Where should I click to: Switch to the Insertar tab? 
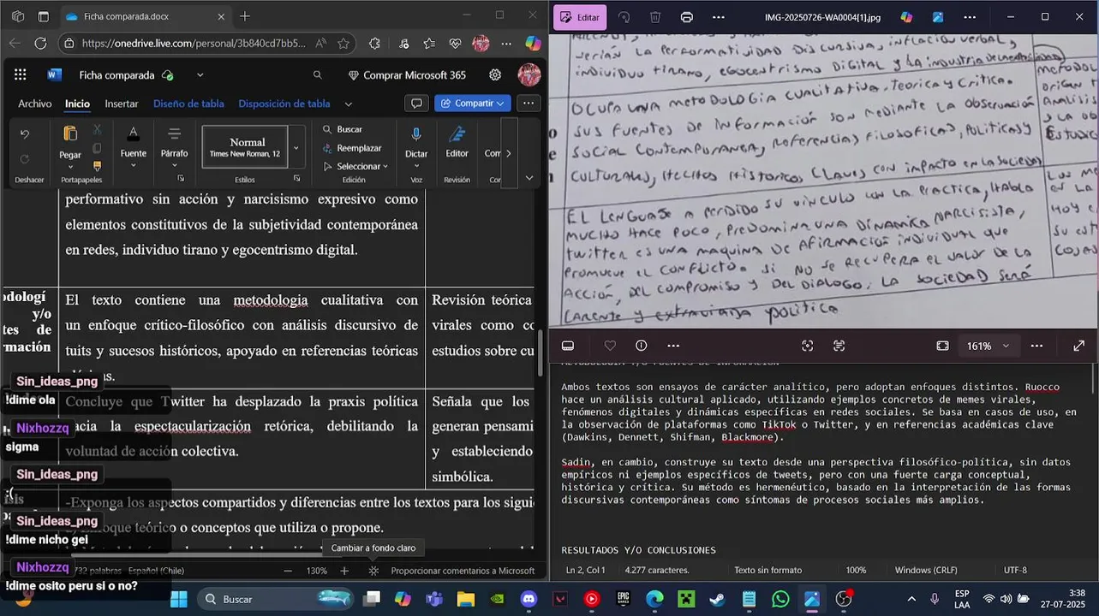[x=122, y=104]
